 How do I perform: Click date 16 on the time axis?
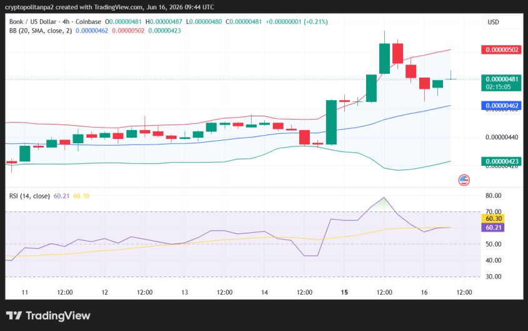point(424,292)
